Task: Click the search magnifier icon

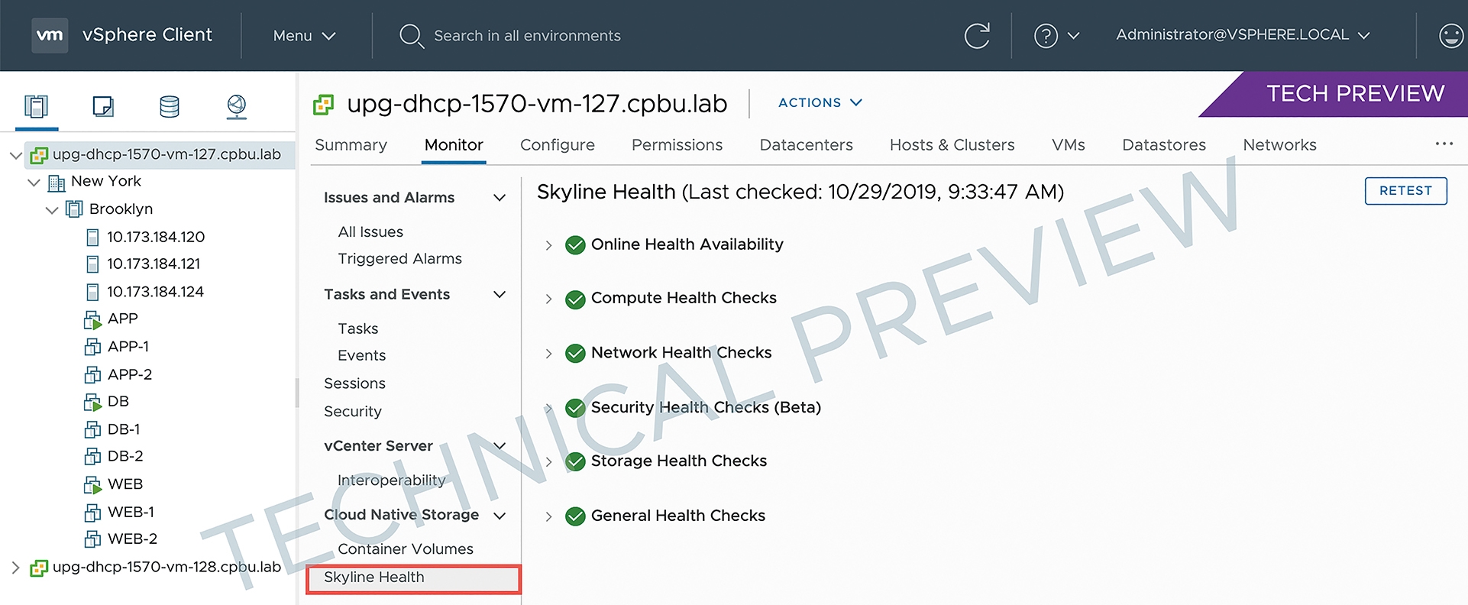Action: coord(412,36)
